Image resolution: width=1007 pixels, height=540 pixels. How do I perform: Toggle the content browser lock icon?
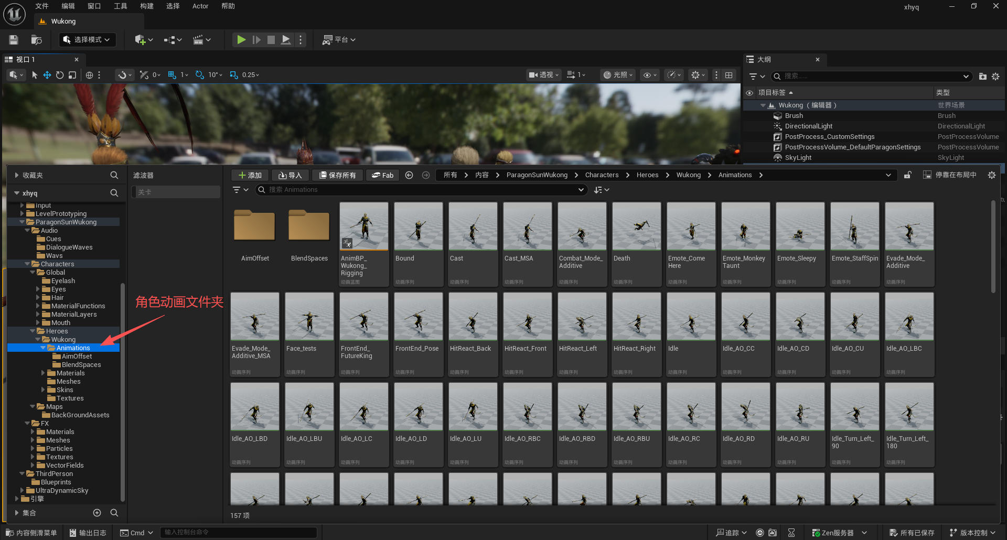pos(908,175)
